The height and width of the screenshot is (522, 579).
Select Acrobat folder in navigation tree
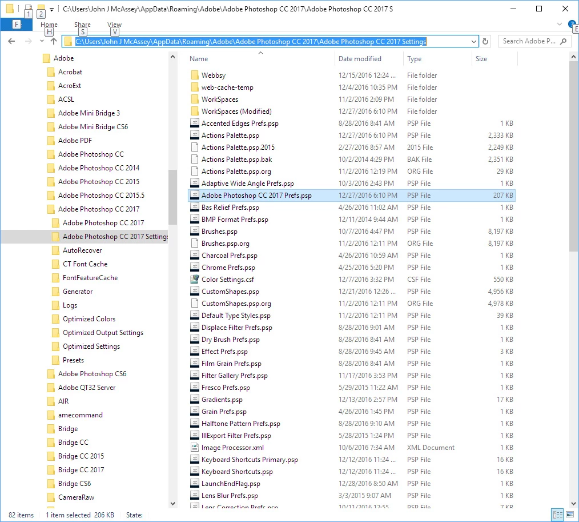click(70, 72)
